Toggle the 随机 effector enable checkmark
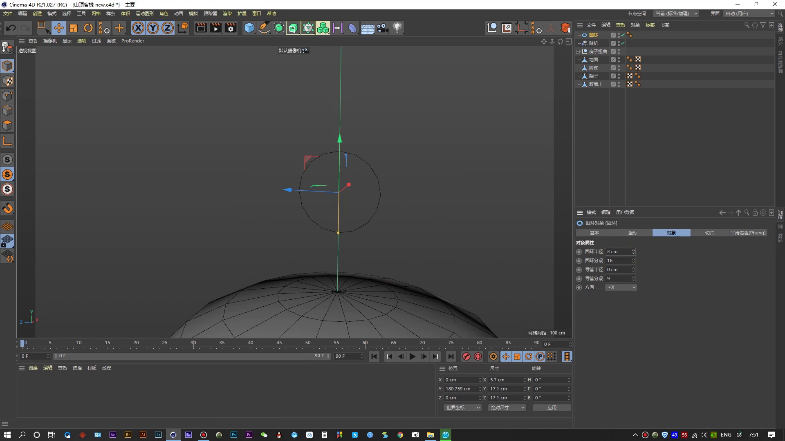This screenshot has width=785, height=441. pos(623,43)
